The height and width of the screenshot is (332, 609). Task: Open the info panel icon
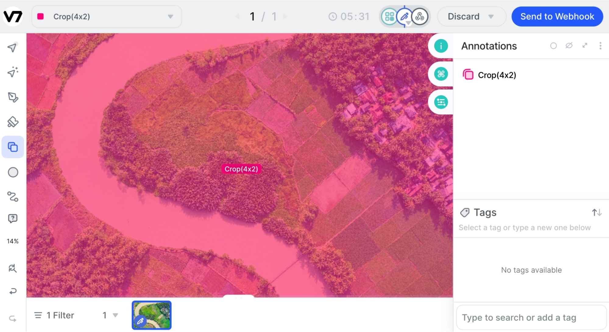tap(441, 46)
